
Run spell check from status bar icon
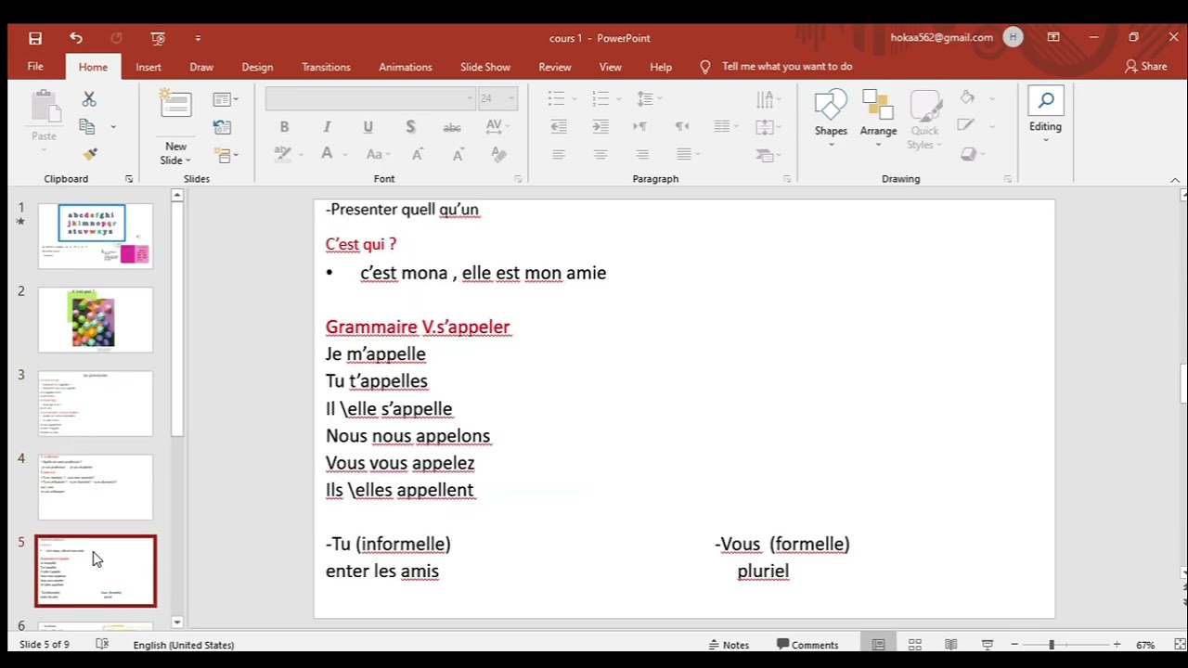102,644
